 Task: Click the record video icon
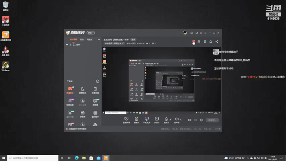pos(189,120)
